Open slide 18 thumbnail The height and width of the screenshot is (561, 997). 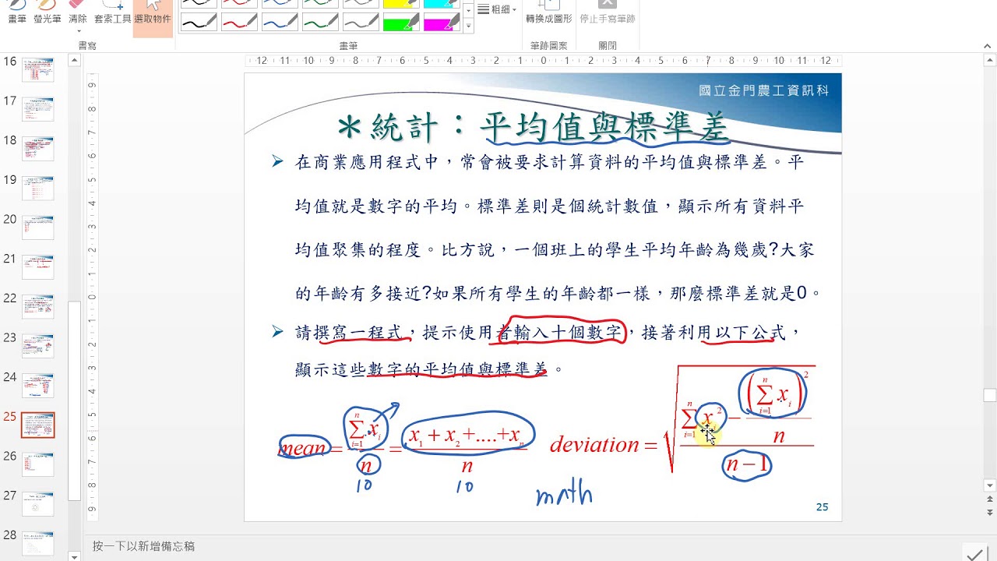point(37,149)
